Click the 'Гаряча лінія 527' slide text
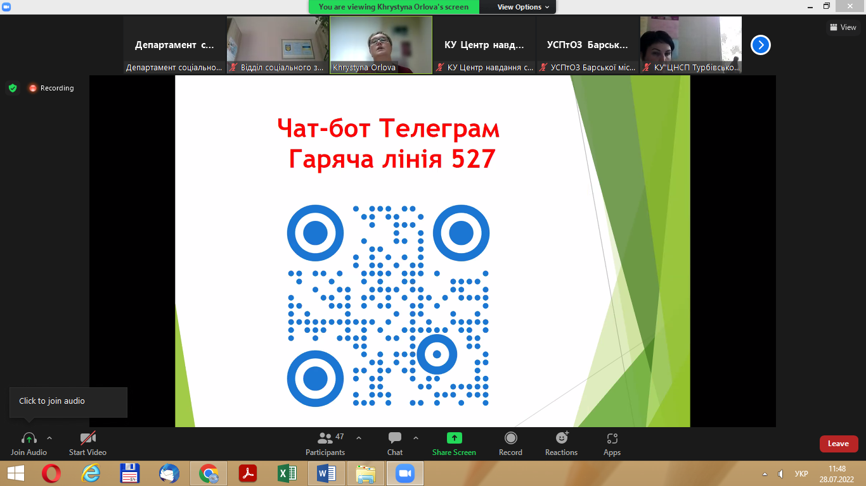Screen dimensions: 866x486 coord(391,159)
